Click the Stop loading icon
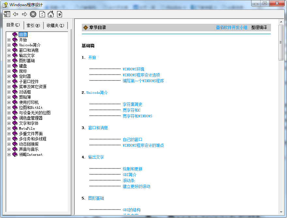 [x=33, y=14]
